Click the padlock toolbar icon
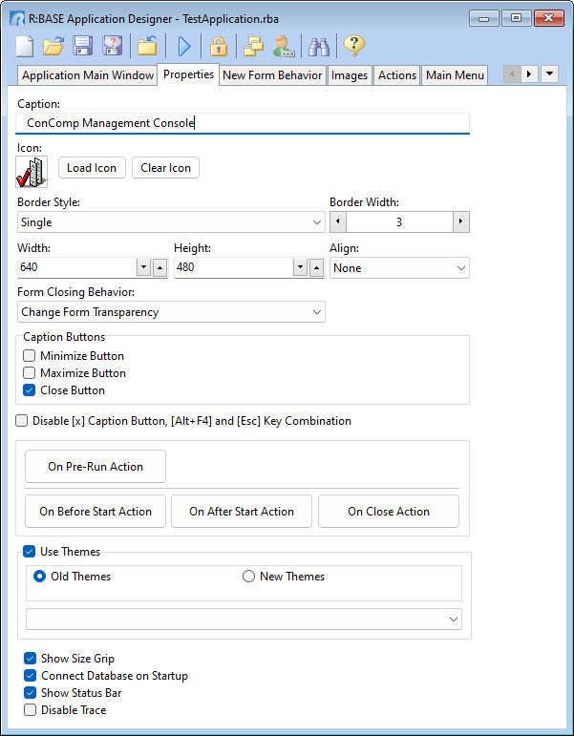Viewport: 574px width, 736px height. click(x=219, y=46)
